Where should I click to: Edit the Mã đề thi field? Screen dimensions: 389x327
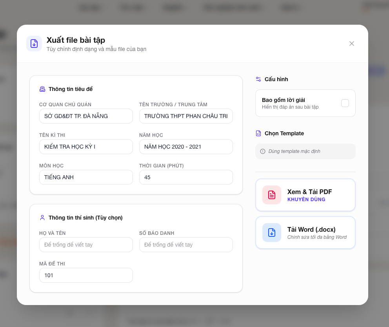pyautogui.click(x=86, y=275)
